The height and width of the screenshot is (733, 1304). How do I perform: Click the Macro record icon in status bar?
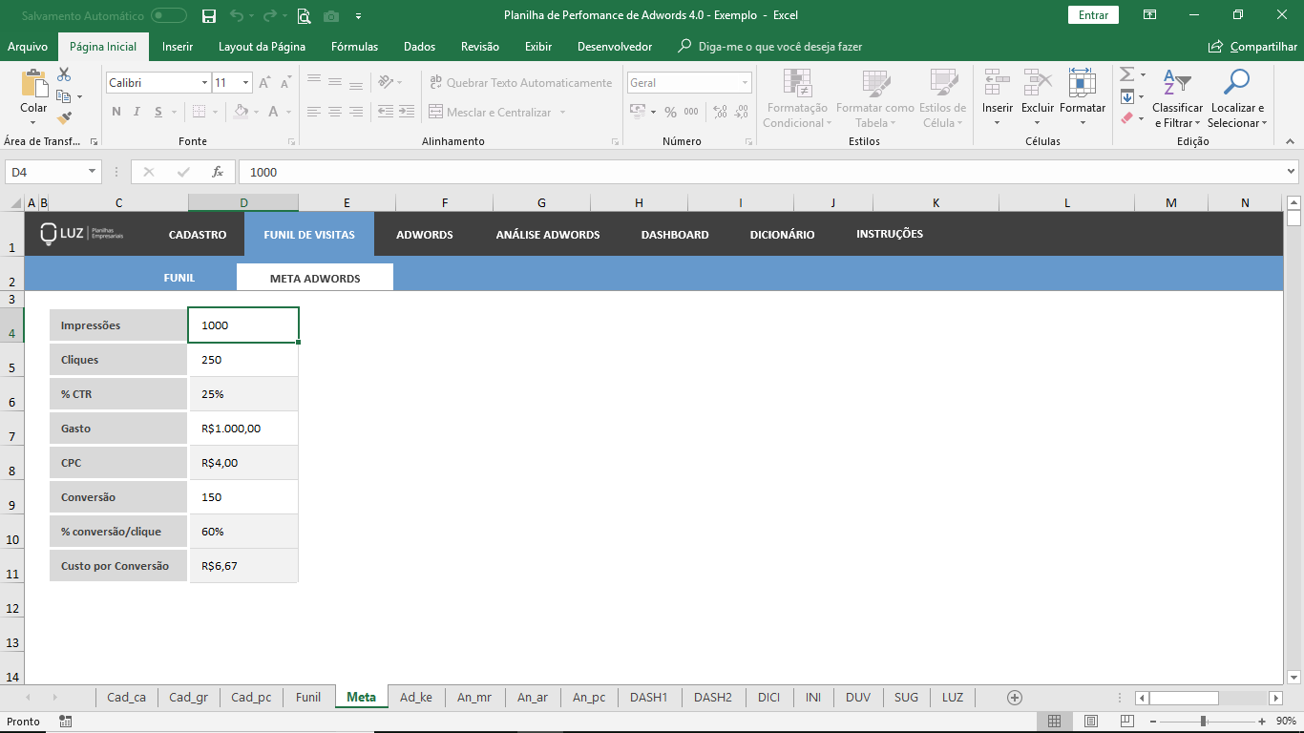coord(65,722)
